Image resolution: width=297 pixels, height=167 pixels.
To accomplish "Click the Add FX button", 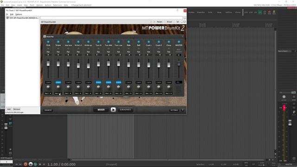I will coord(9,109).
